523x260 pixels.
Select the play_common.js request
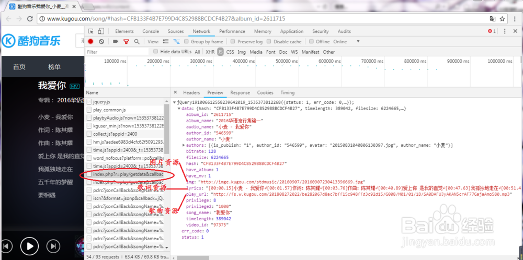(125, 110)
